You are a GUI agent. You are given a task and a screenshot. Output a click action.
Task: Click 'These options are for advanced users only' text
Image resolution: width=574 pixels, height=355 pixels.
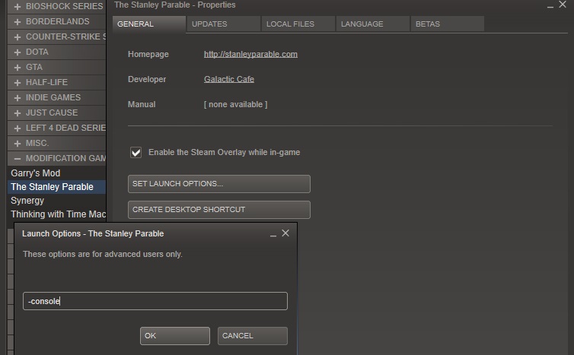pos(103,254)
